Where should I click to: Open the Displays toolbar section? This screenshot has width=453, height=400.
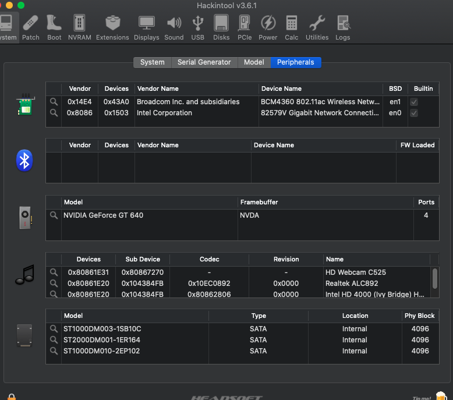tap(147, 28)
